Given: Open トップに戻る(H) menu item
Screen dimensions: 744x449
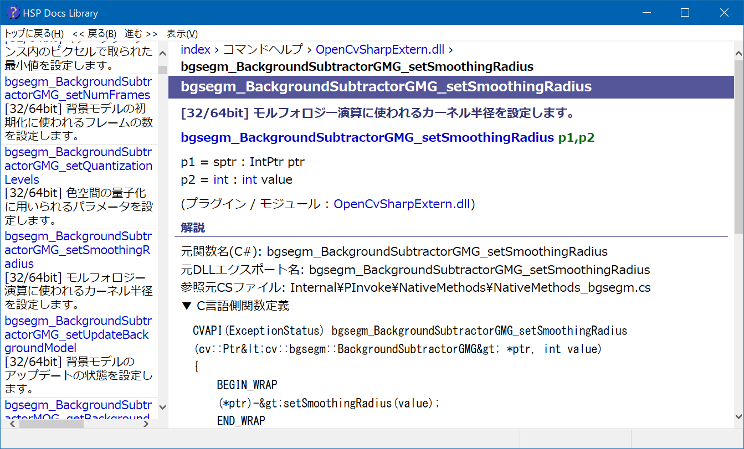Looking at the screenshot, I should 34,34.
